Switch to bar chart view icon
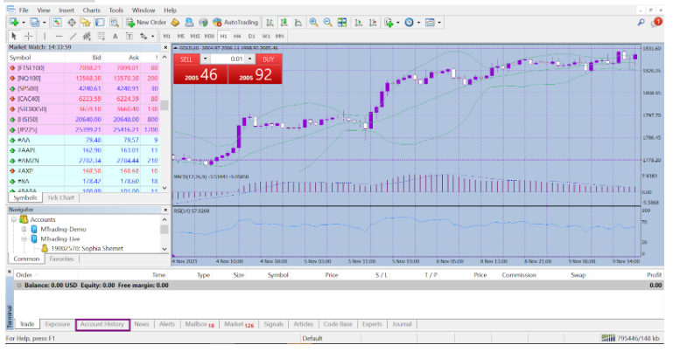Screen dimensions: 673x352 tap(270, 22)
